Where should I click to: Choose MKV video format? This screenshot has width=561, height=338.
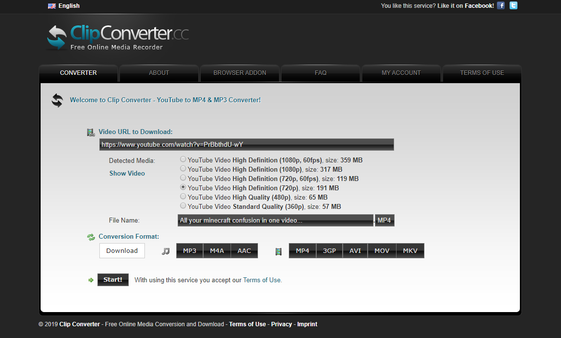pos(410,251)
